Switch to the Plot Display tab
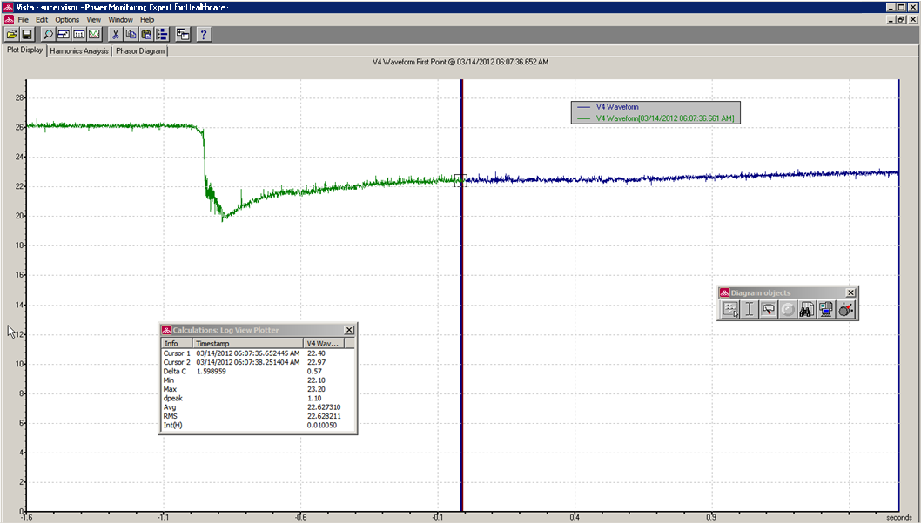Image resolution: width=921 pixels, height=524 pixels. pyautogui.click(x=24, y=50)
